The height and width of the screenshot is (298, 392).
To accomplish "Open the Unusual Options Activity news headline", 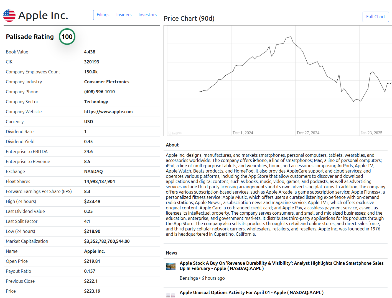I will (x=251, y=292).
